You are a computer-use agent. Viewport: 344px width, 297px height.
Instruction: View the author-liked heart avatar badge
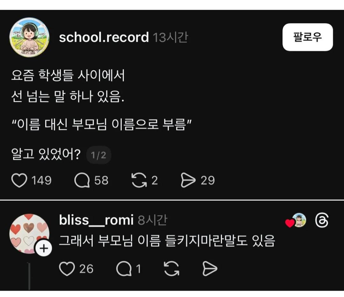(x=296, y=221)
